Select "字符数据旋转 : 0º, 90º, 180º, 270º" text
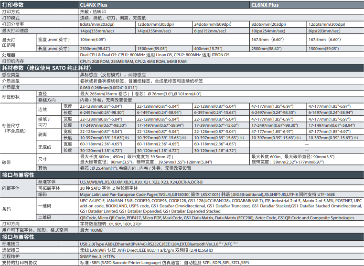The height and width of the screenshot is (266, 364). click(x=110, y=224)
